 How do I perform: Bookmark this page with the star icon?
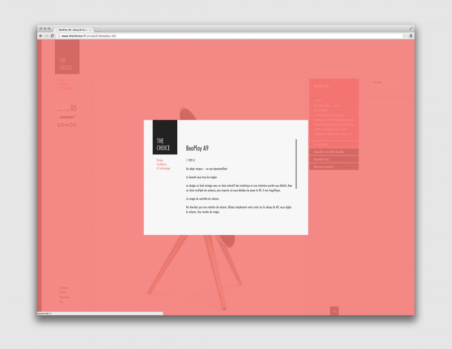click(x=404, y=36)
